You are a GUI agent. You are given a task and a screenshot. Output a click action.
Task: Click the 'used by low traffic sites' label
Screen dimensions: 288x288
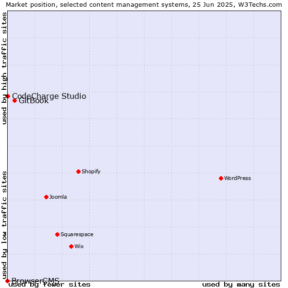pyautogui.click(x=4, y=226)
